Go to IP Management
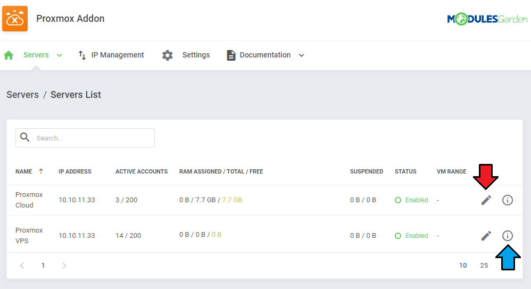The width and height of the screenshot is (531, 289). [118, 55]
